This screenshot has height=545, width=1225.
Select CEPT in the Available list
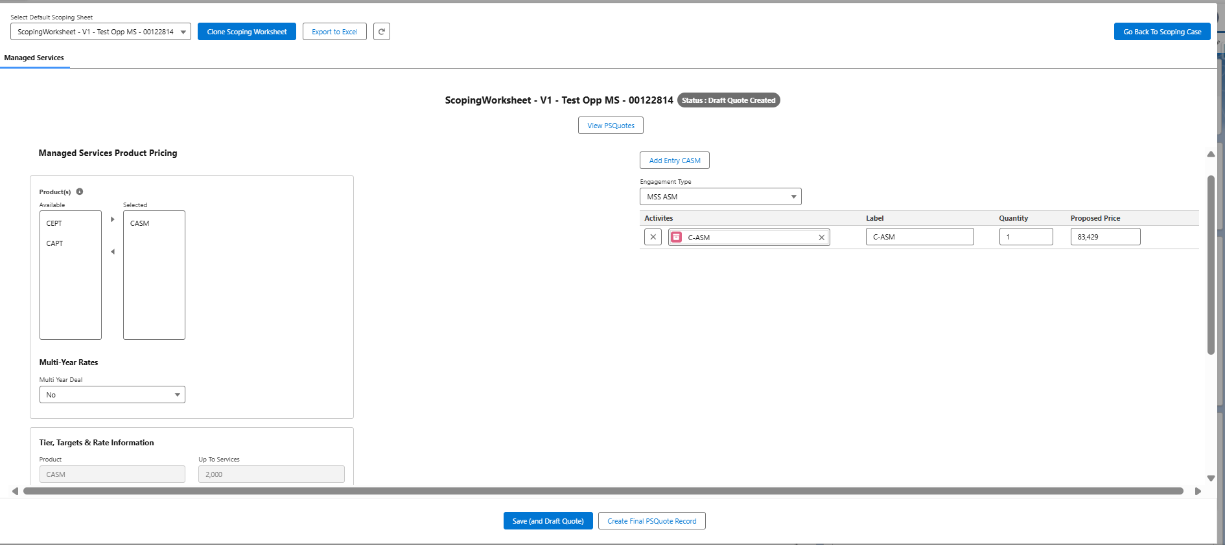[54, 223]
